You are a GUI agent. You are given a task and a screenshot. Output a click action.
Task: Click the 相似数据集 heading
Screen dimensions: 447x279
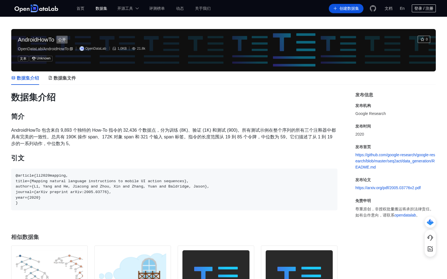tap(25, 237)
